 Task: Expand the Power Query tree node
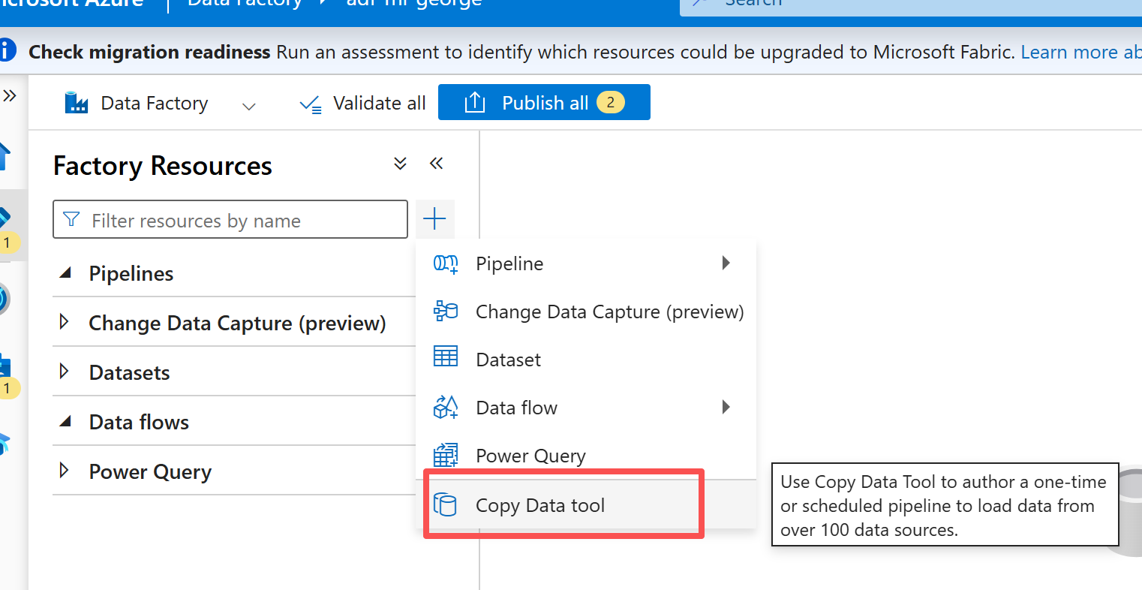65,471
